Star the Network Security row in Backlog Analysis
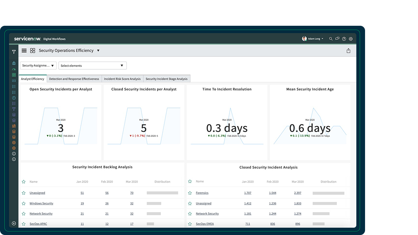 click(24, 214)
